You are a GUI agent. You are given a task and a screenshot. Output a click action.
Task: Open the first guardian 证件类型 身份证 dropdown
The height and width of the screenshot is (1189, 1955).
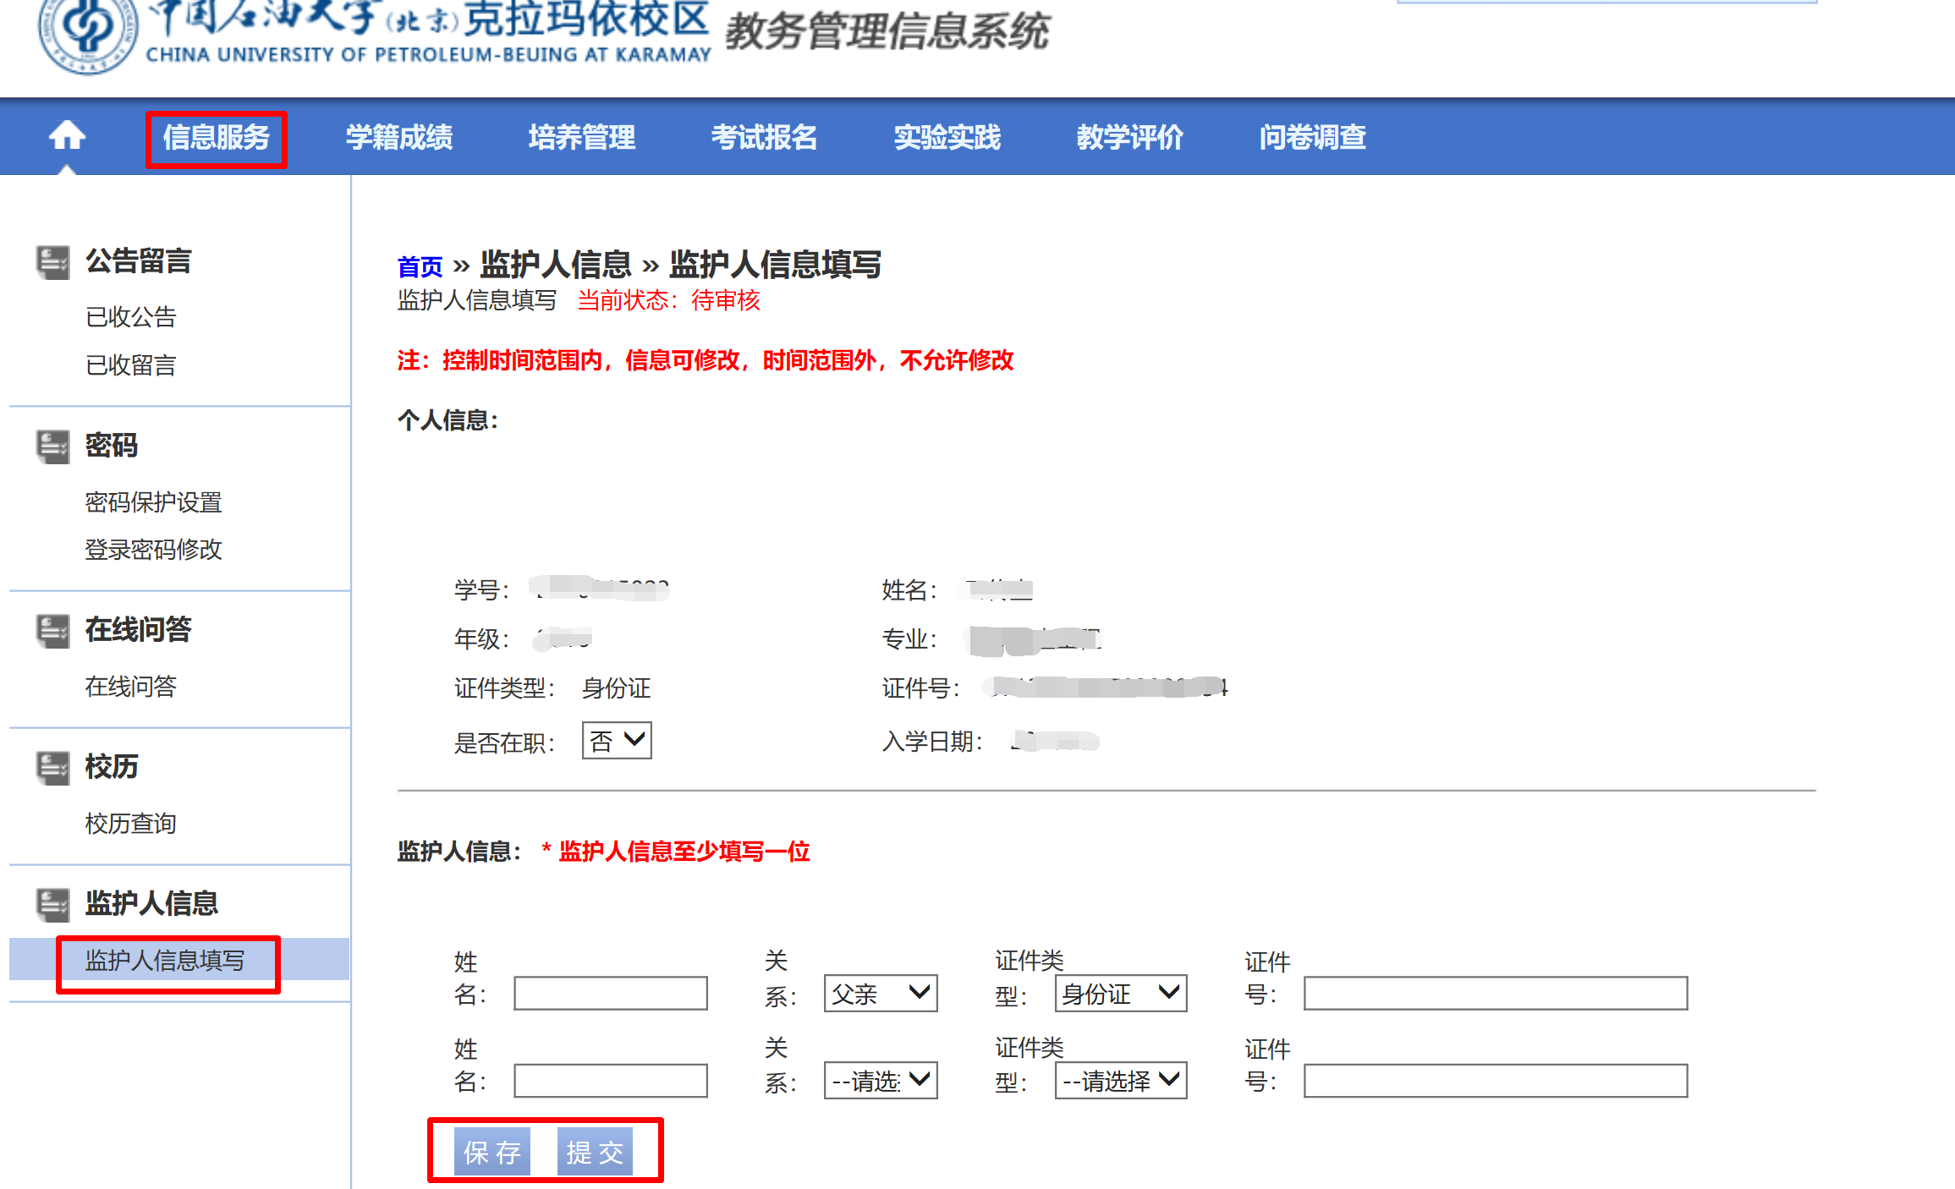[x=1120, y=993]
